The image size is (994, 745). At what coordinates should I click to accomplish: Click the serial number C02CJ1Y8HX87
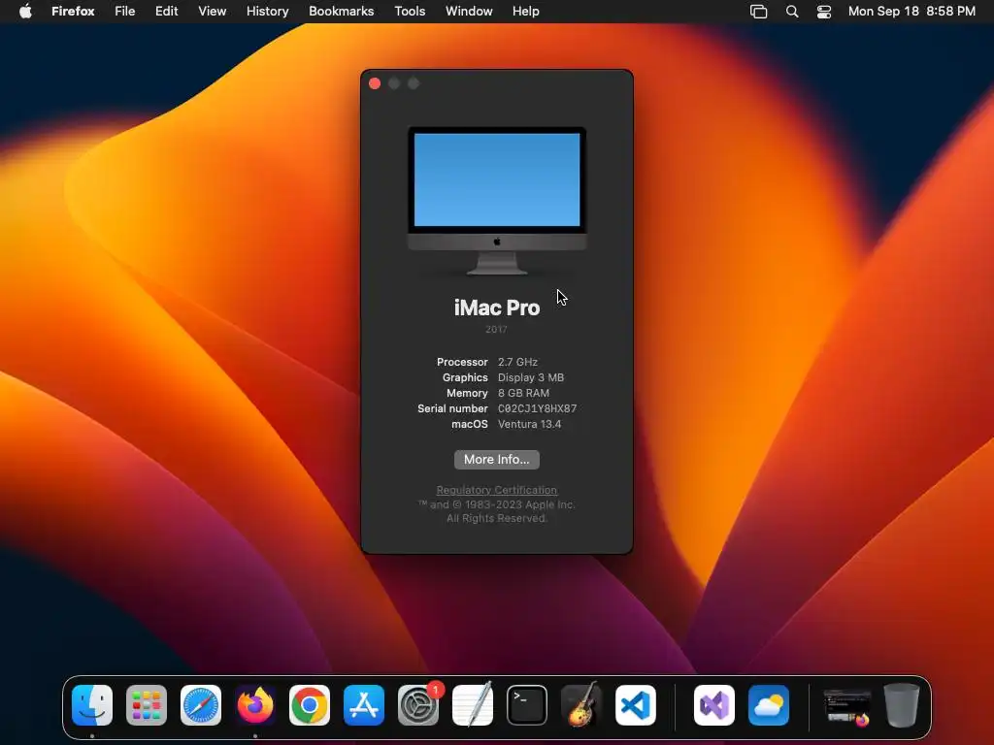pos(537,408)
